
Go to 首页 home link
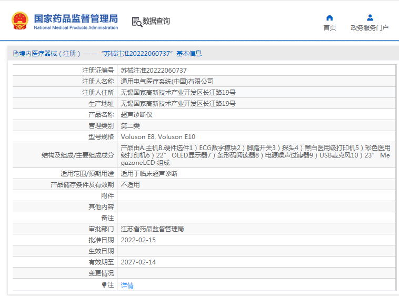[330, 27]
